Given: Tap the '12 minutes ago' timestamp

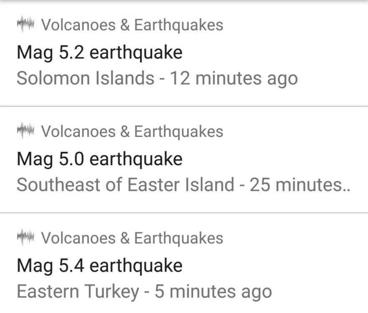Looking at the screenshot, I should 233,78.
